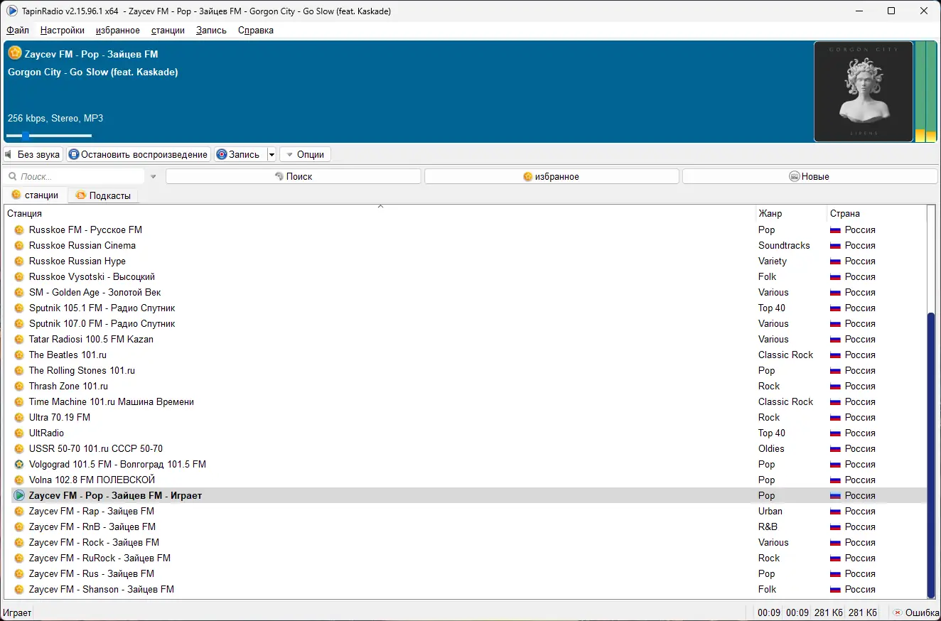Stop playback with Остановить воспроизведение
This screenshot has height=621, width=941.
(x=139, y=154)
